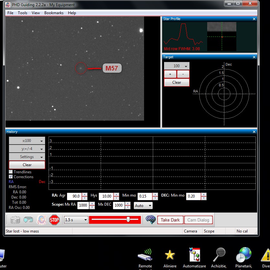Zoom out Target with minus button
This screenshot has width=270, height=270.
pos(183,74)
